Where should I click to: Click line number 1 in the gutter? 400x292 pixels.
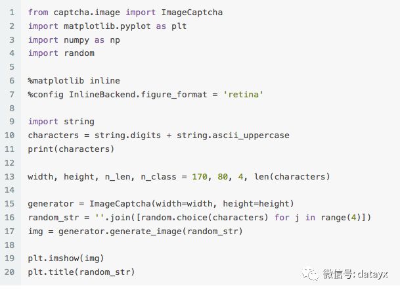[12, 12]
